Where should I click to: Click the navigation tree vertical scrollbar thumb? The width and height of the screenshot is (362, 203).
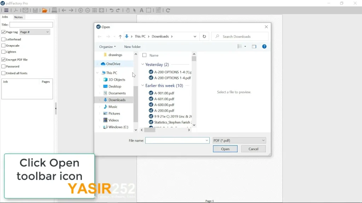pos(136,104)
